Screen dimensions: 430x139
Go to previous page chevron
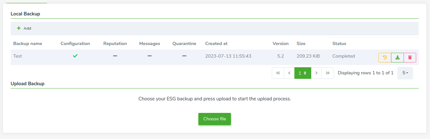(289, 73)
